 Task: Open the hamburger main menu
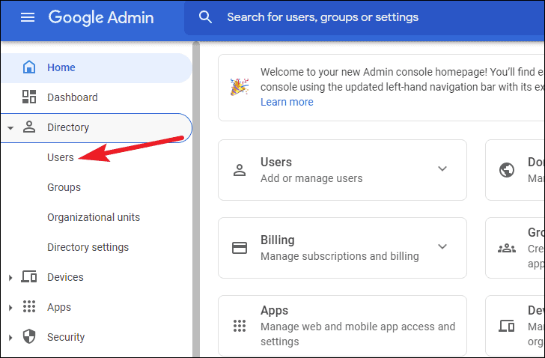coord(28,17)
